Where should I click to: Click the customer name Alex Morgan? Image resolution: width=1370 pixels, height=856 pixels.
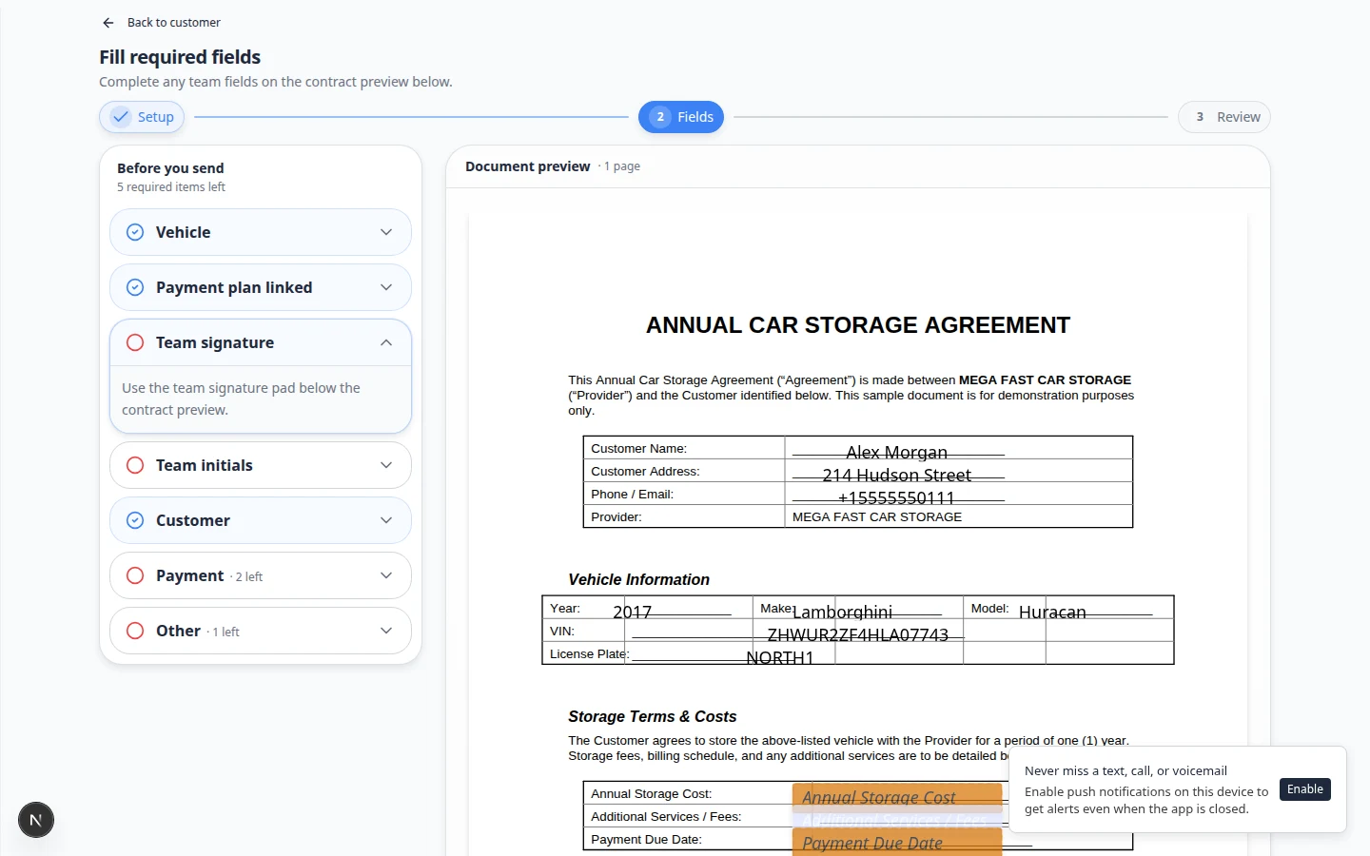tap(897, 453)
